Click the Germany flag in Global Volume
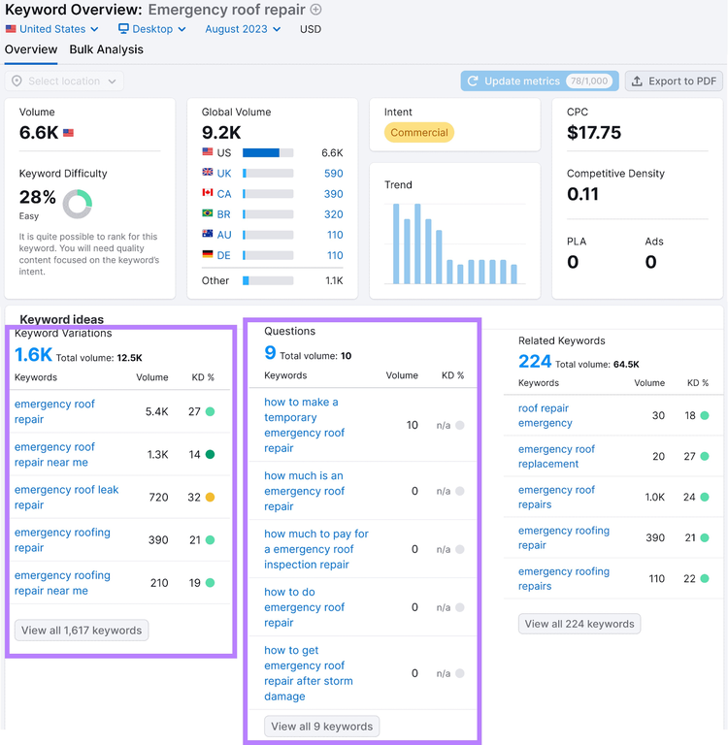 208,254
